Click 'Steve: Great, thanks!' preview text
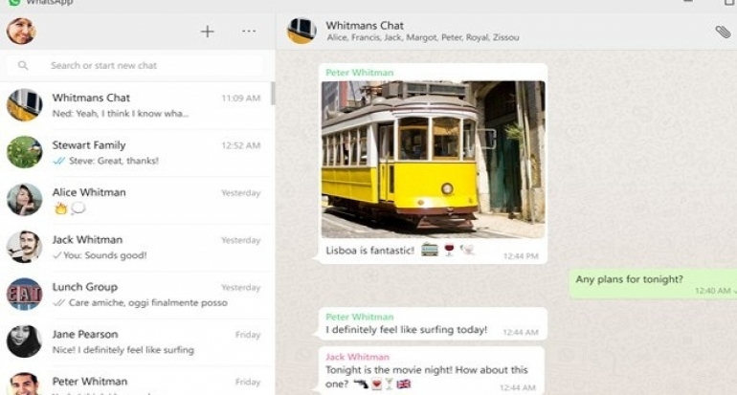 tap(114, 161)
